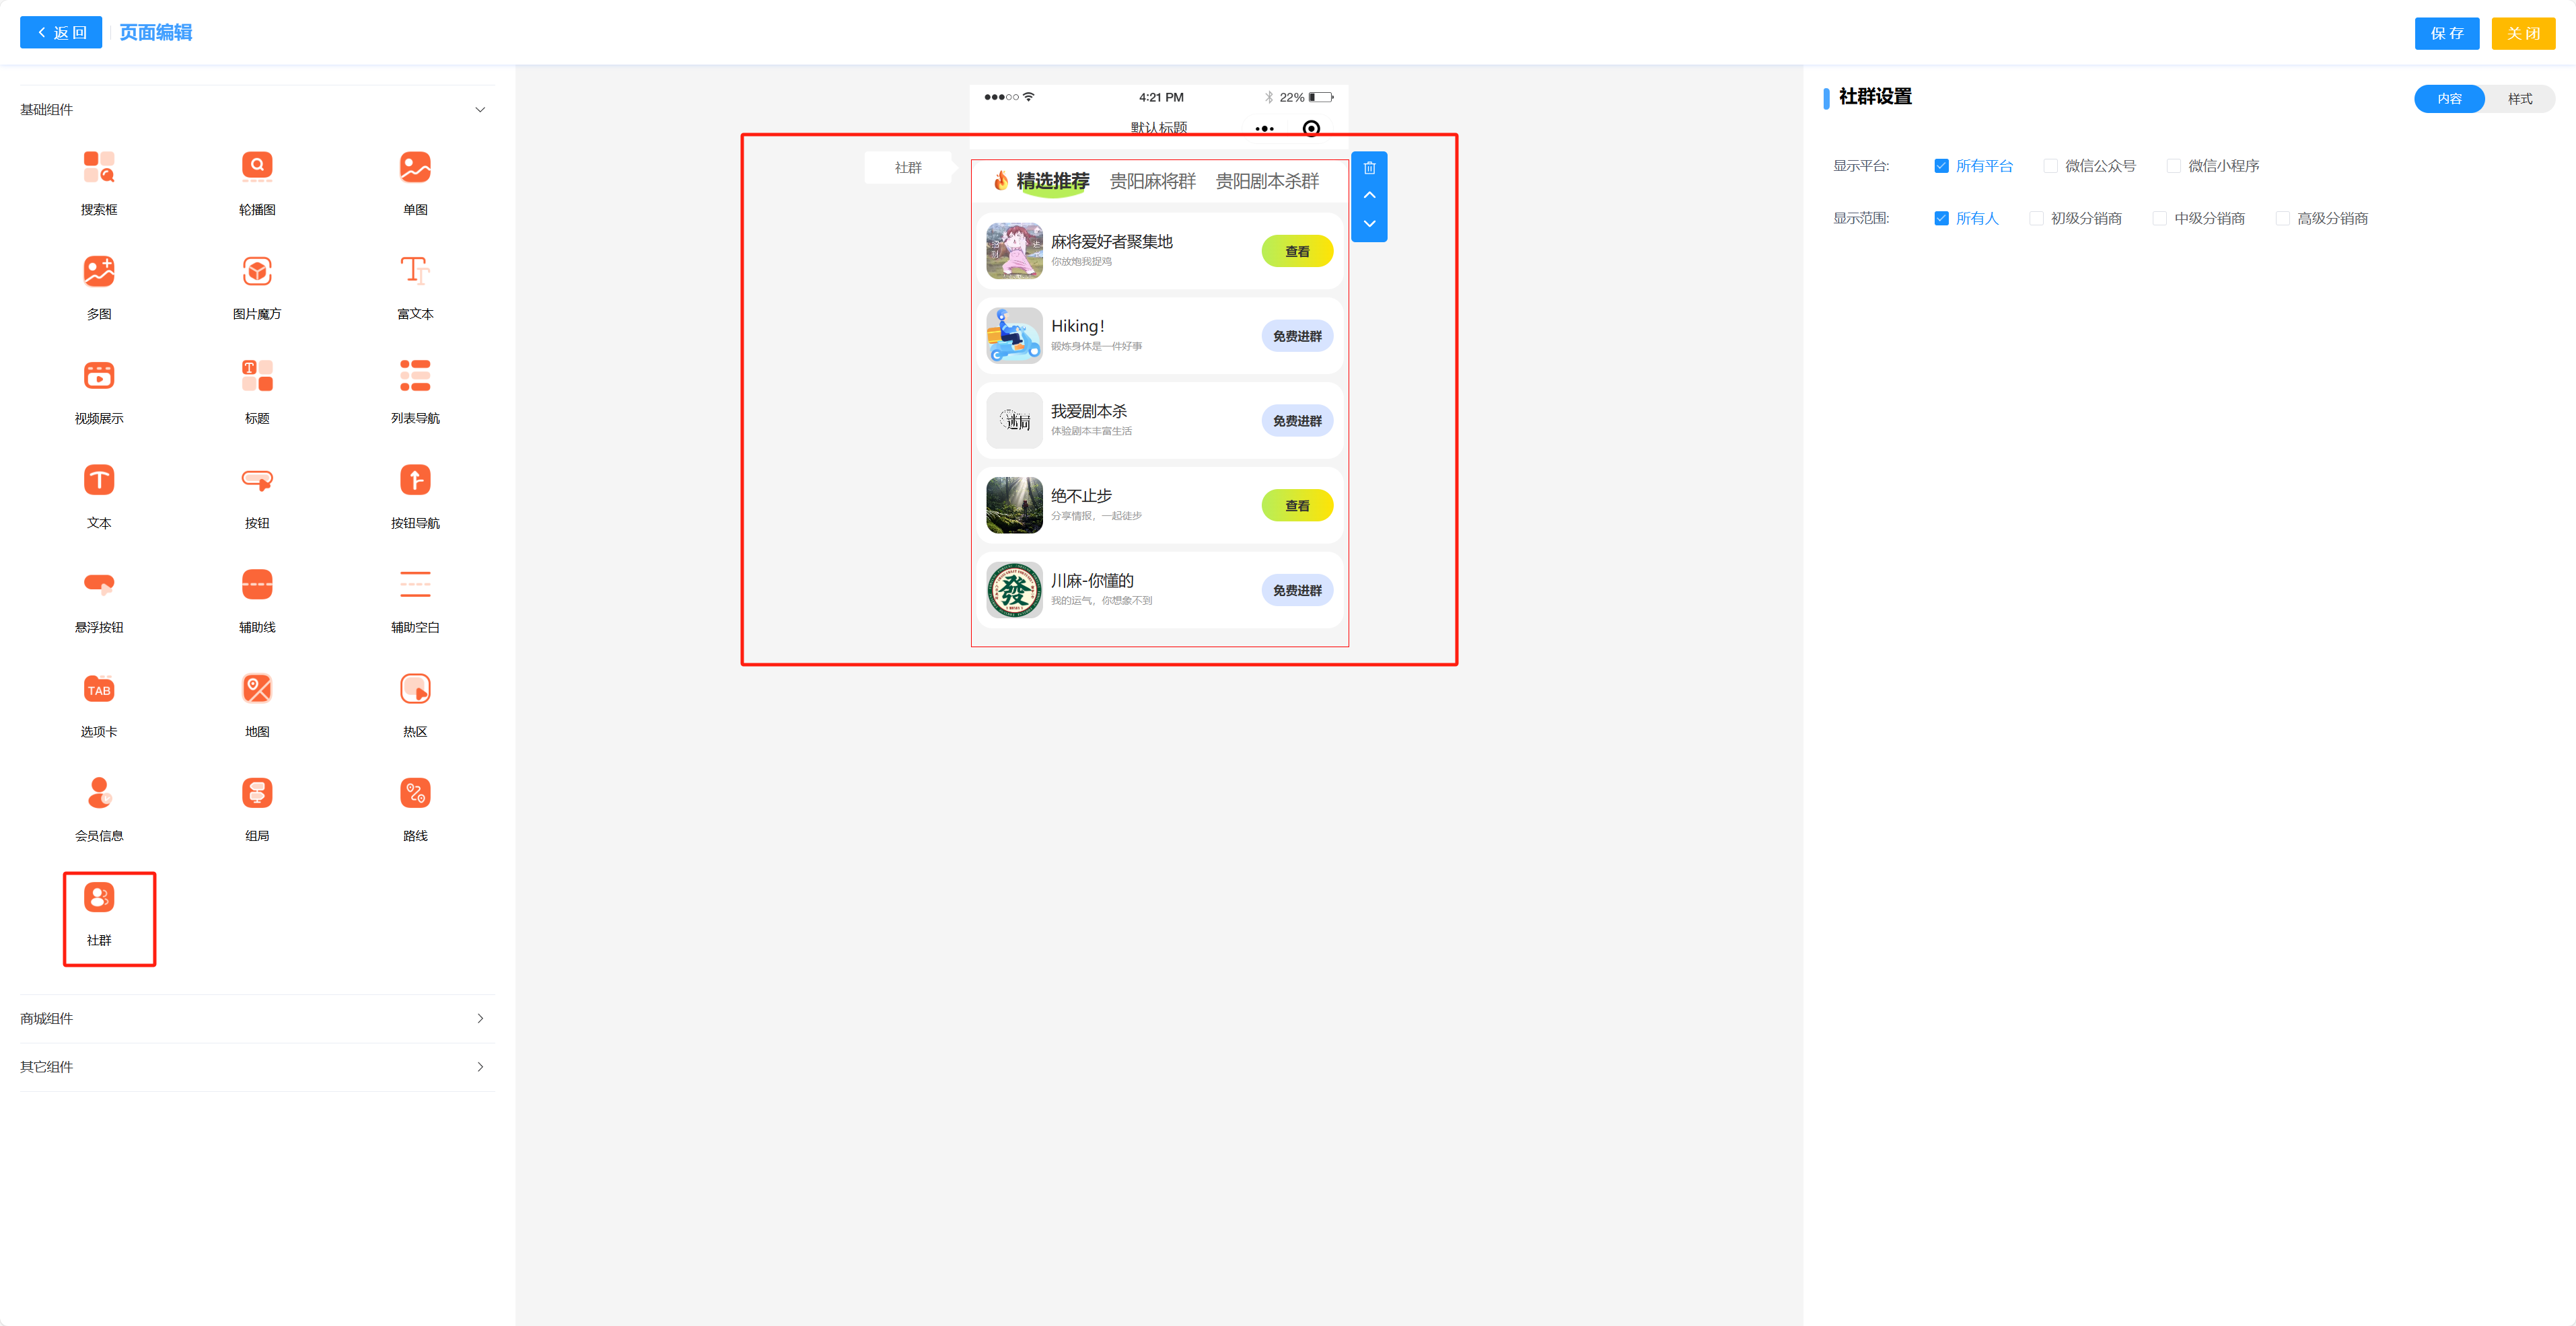Uncheck the 所有平台 platform checkbox
The width and height of the screenshot is (2576, 1326).
(1941, 166)
